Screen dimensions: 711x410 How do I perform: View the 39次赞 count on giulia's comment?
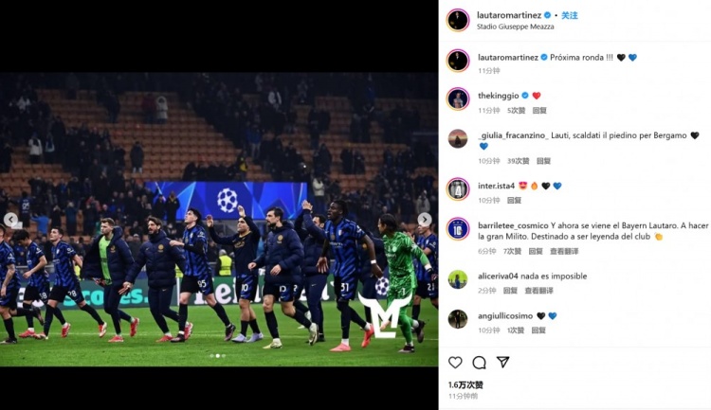[519, 161]
